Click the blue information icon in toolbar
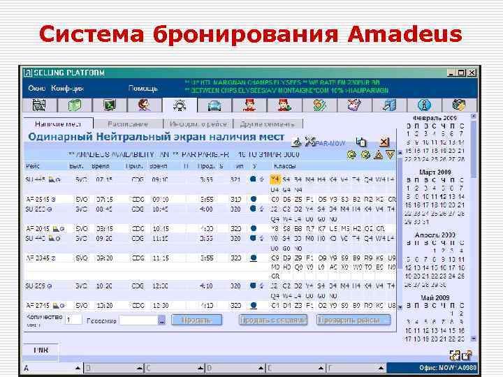 click(x=424, y=105)
